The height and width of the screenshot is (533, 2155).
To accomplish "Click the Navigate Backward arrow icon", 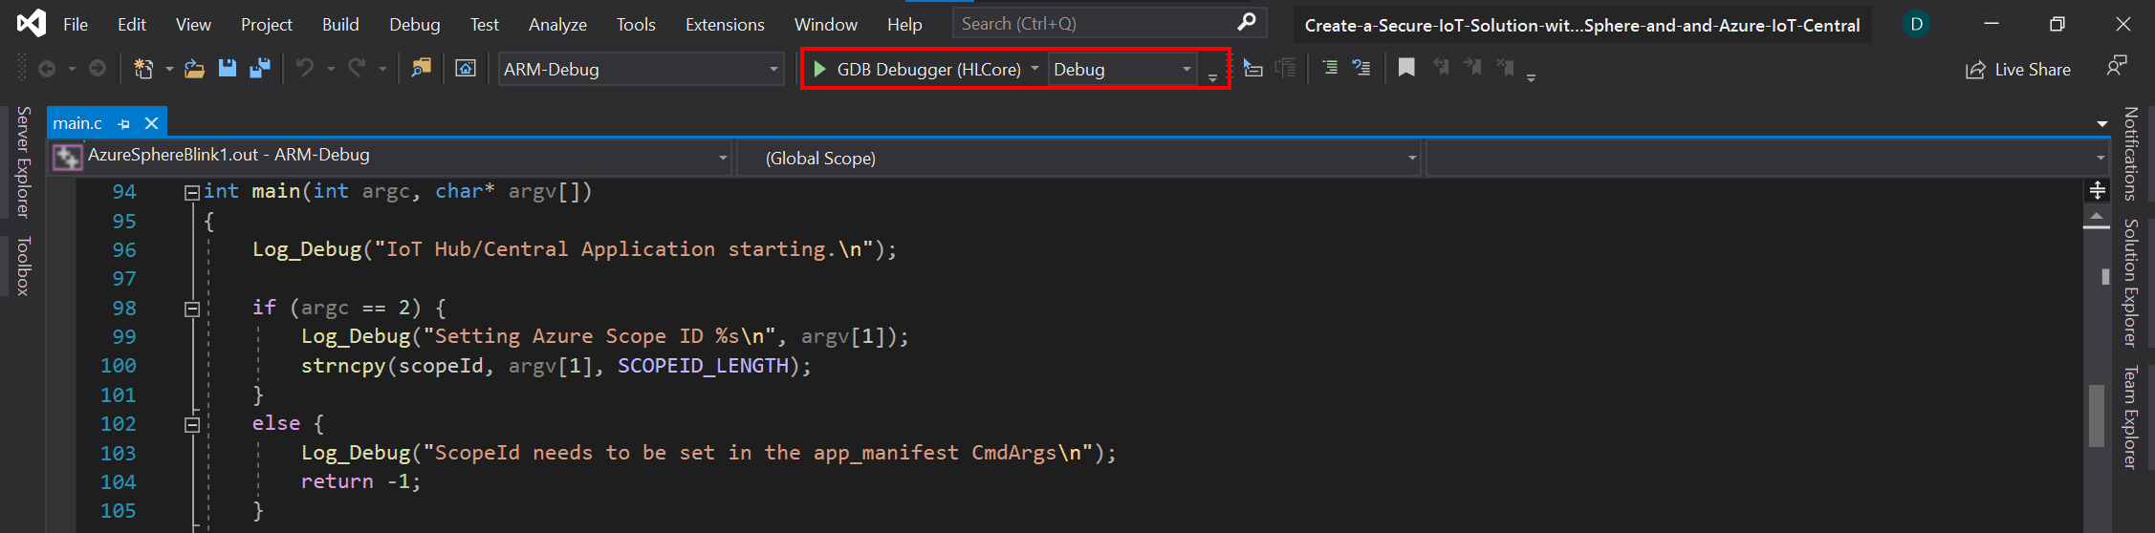I will coord(46,69).
